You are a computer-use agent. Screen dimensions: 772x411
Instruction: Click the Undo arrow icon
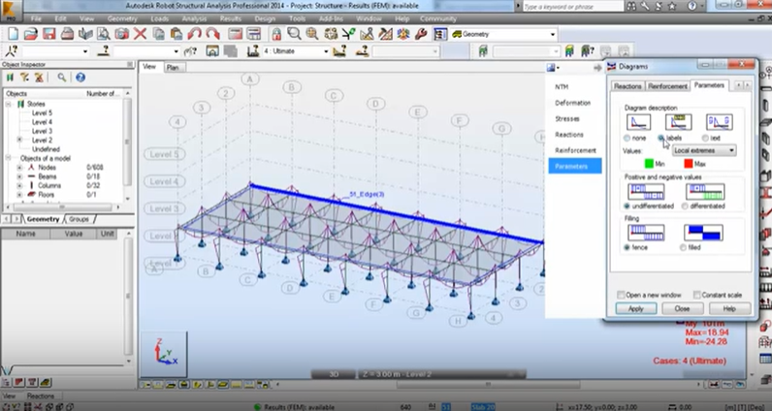click(194, 34)
